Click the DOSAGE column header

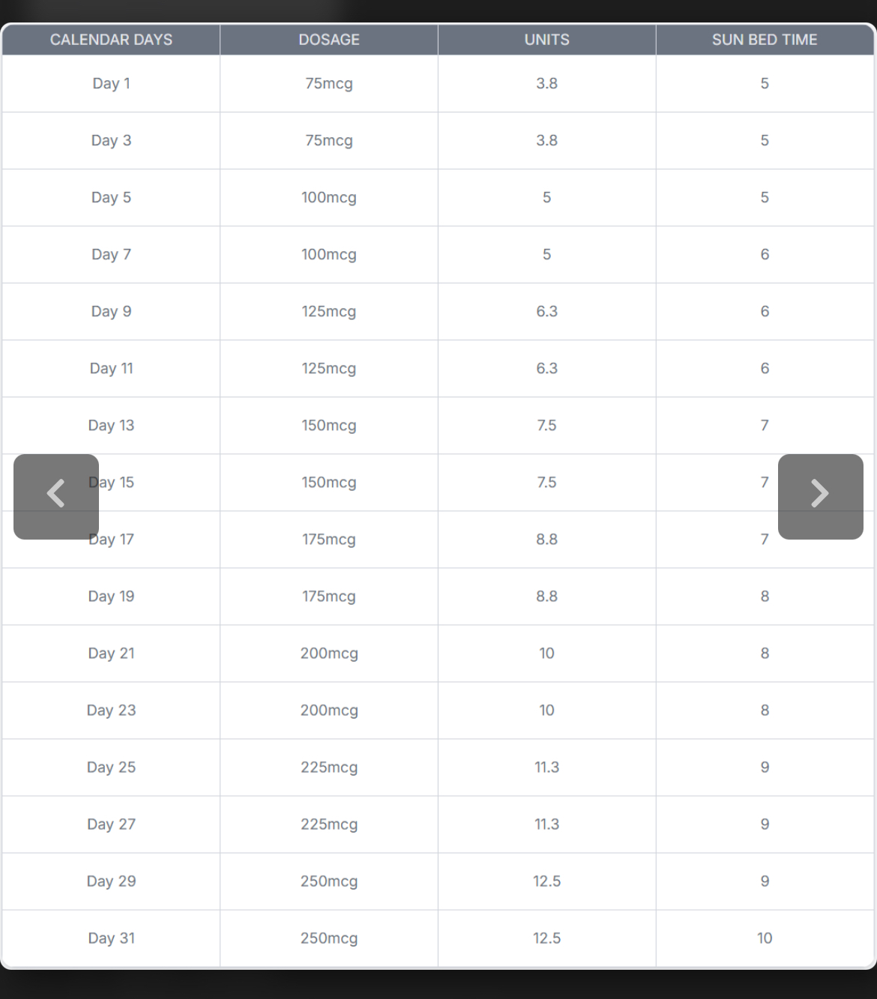[x=329, y=40]
